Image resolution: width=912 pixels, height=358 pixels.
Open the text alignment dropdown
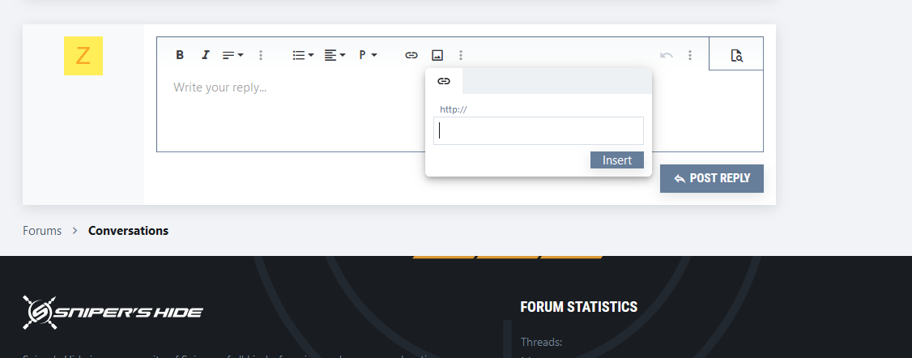pyautogui.click(x=335, y=55)
